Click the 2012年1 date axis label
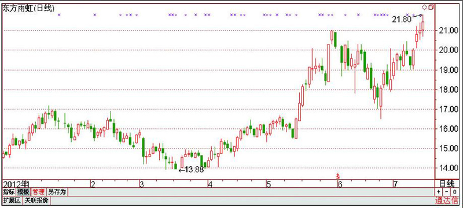The image size is (463, 208). point(16,184)
